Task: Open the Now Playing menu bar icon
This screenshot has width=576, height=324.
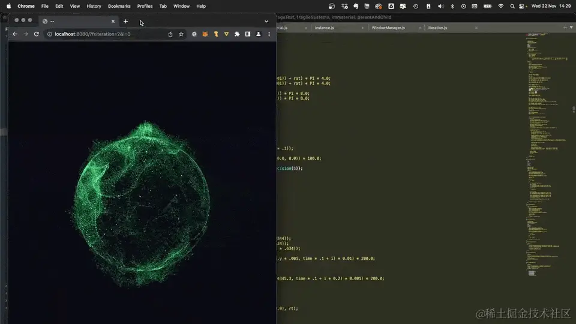Action: click(x=464, y=6)
